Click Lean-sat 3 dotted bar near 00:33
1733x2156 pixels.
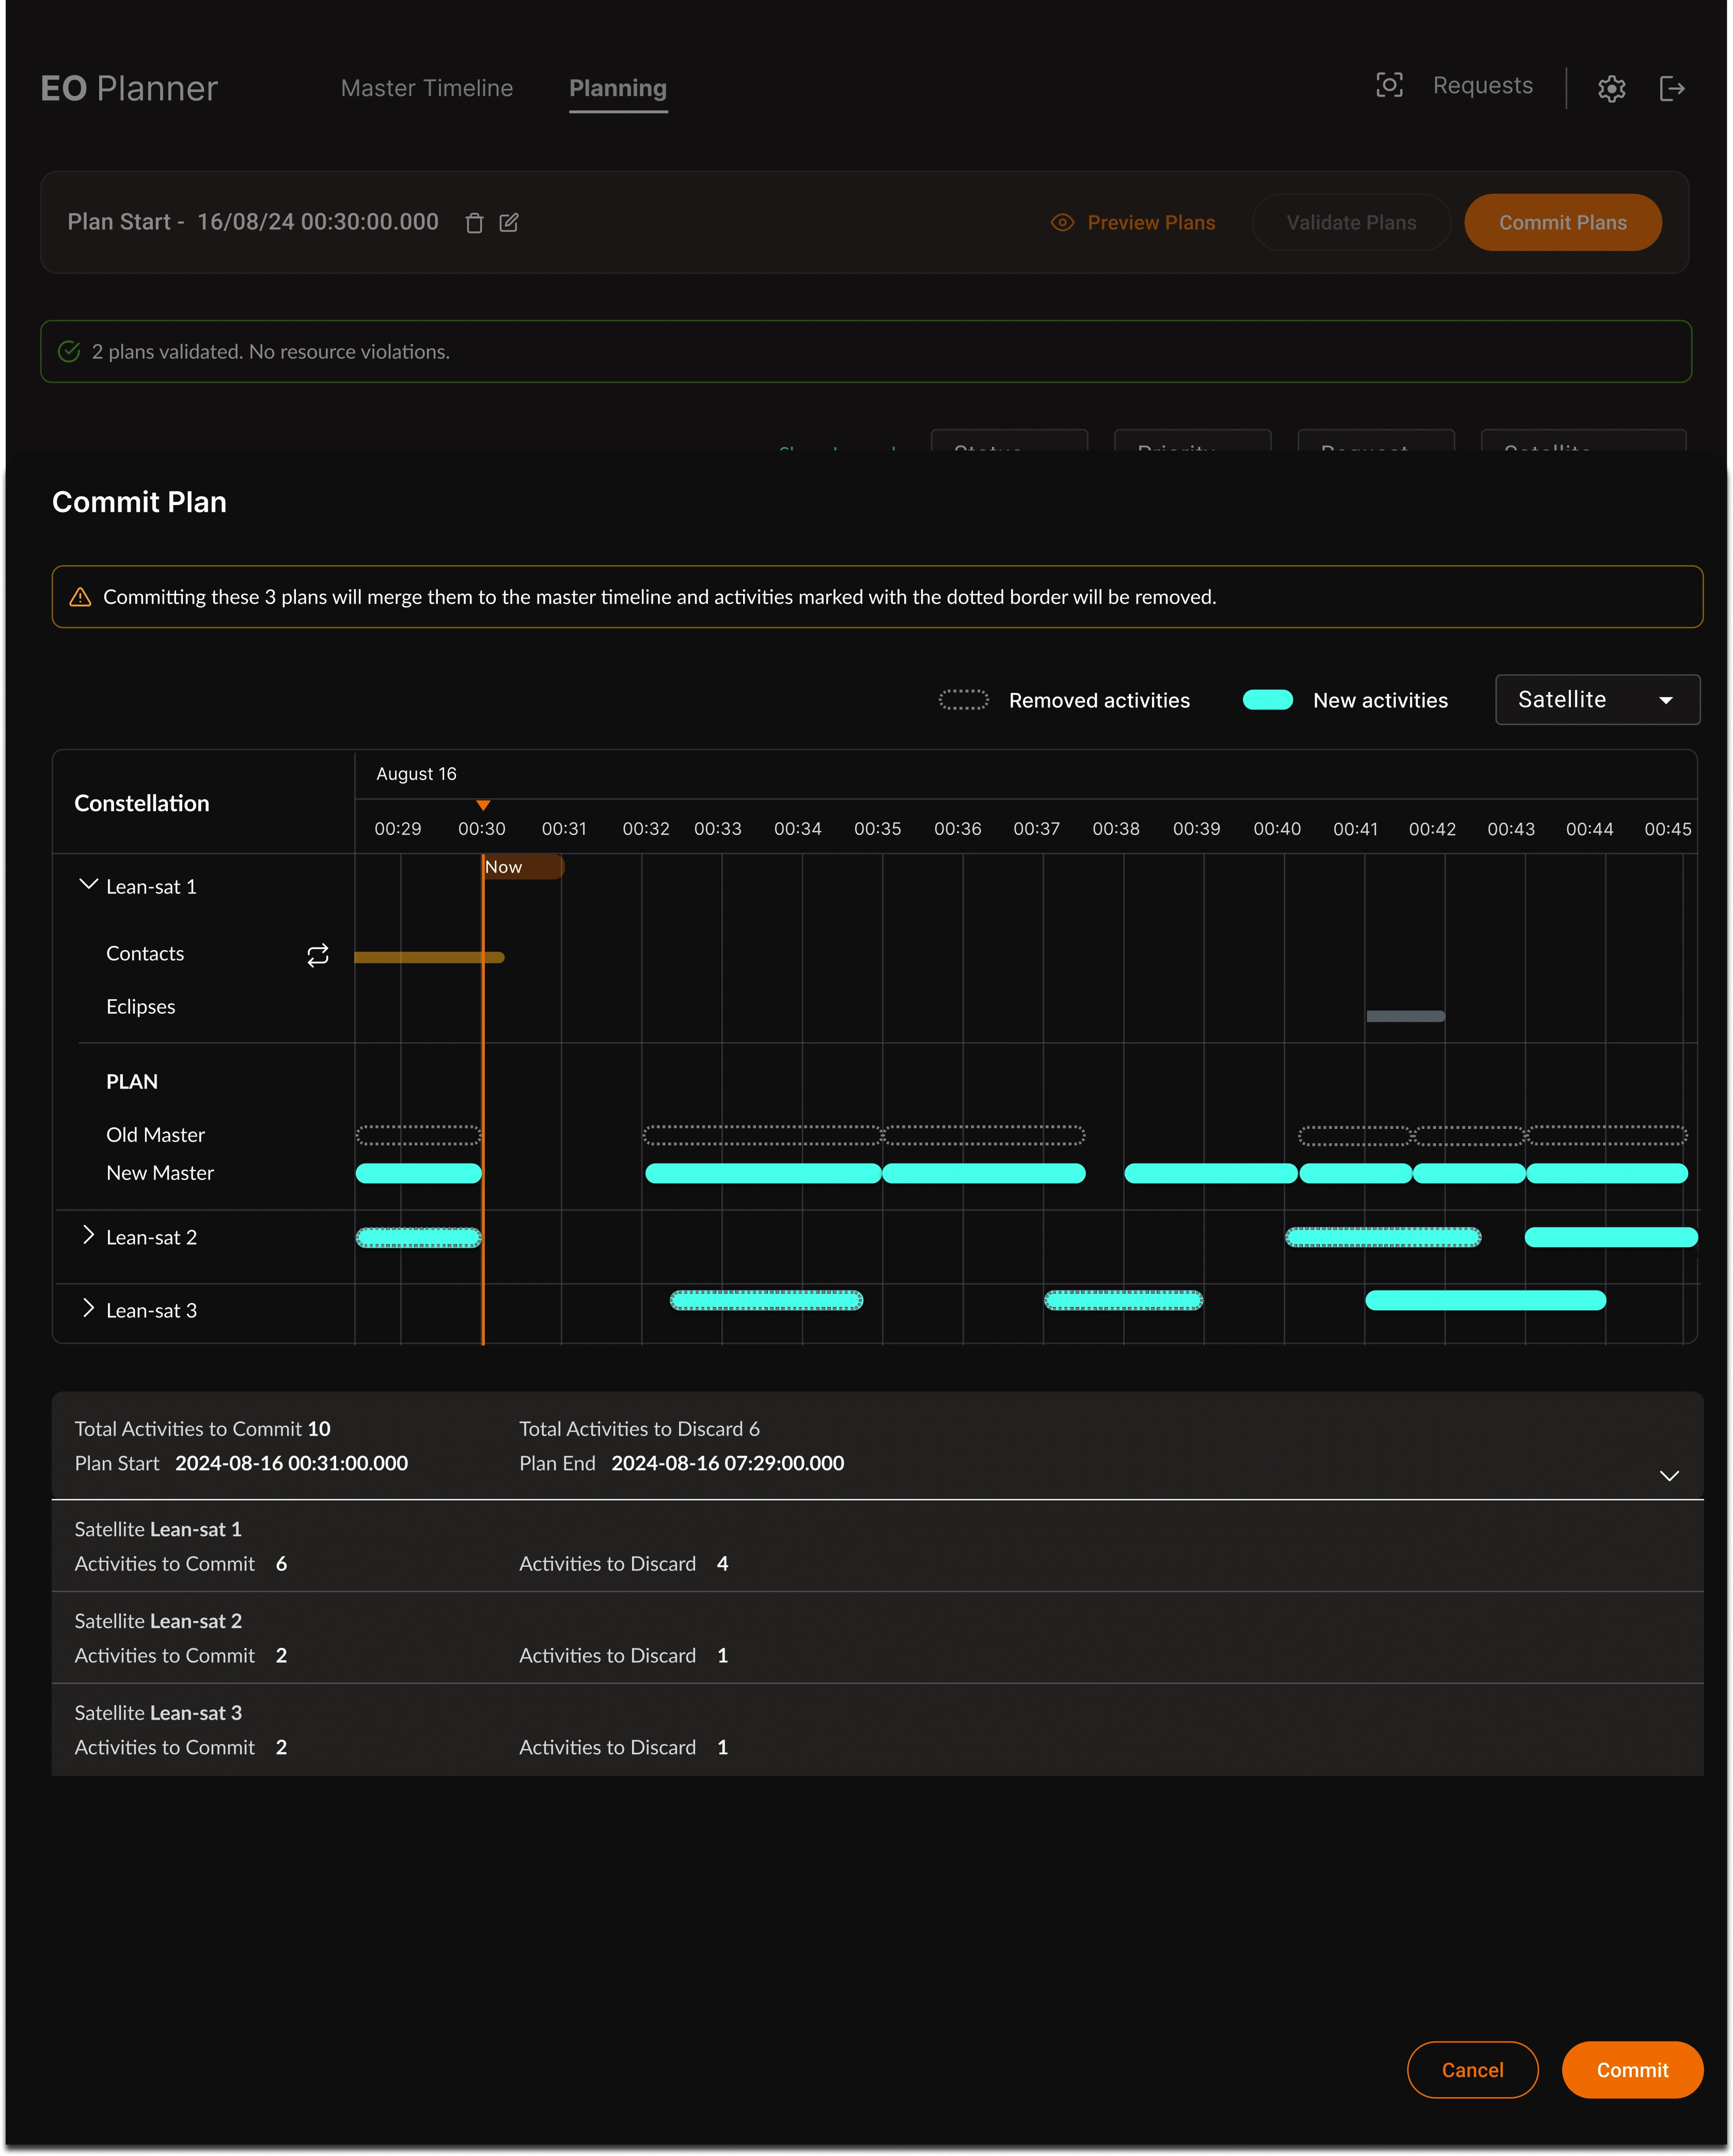(766, 1300)
